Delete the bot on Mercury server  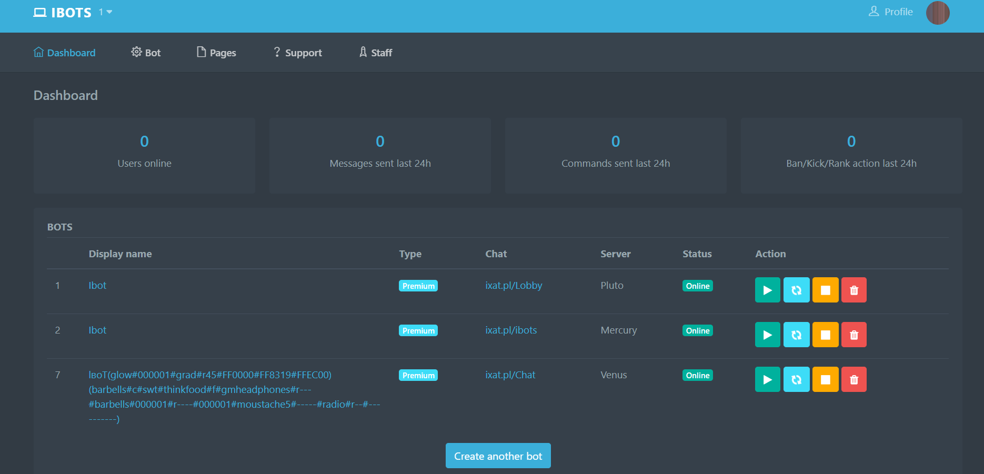[x=854, y=335]
